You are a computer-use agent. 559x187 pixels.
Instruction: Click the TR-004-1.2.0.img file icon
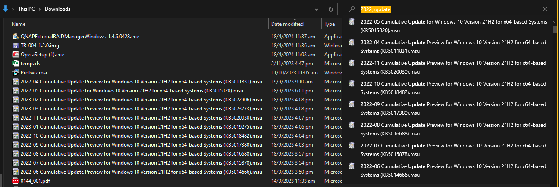(x=16, y=46)
